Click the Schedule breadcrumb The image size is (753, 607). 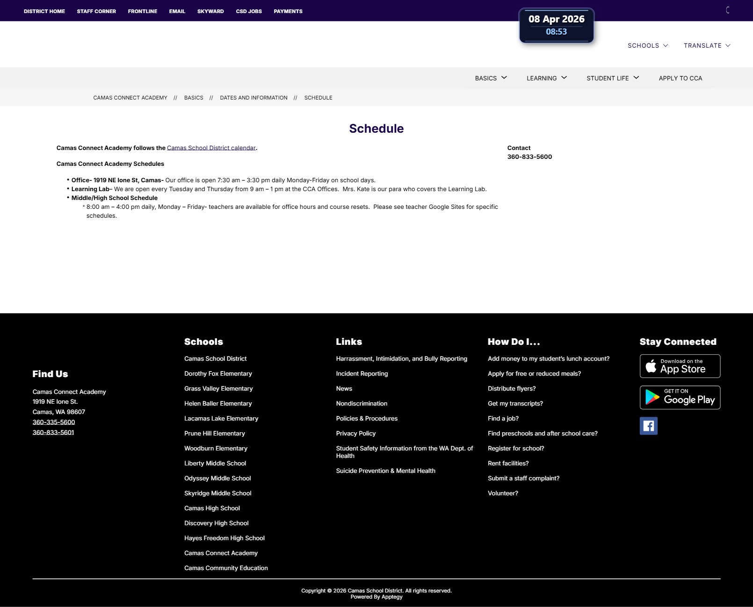[x=318, y=98]
